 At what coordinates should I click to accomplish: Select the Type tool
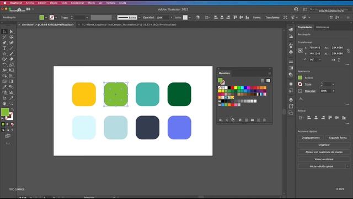(4, 48)
